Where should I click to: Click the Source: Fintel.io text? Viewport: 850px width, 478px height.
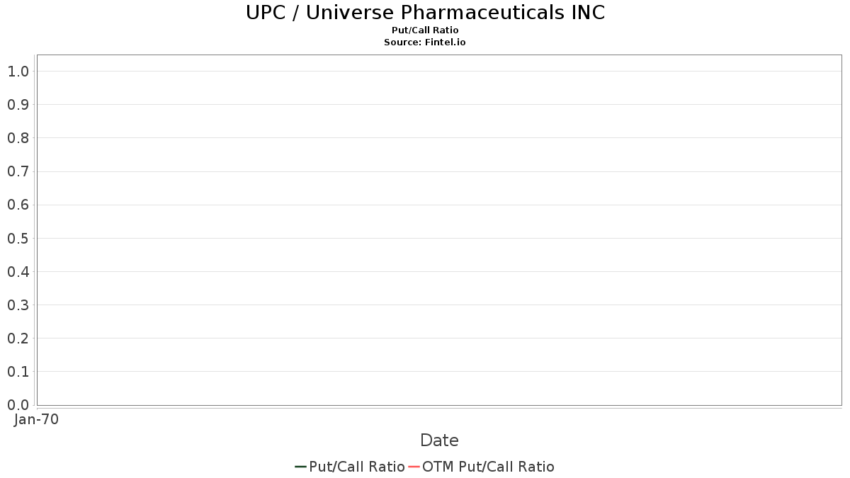(x=425, y=42)
